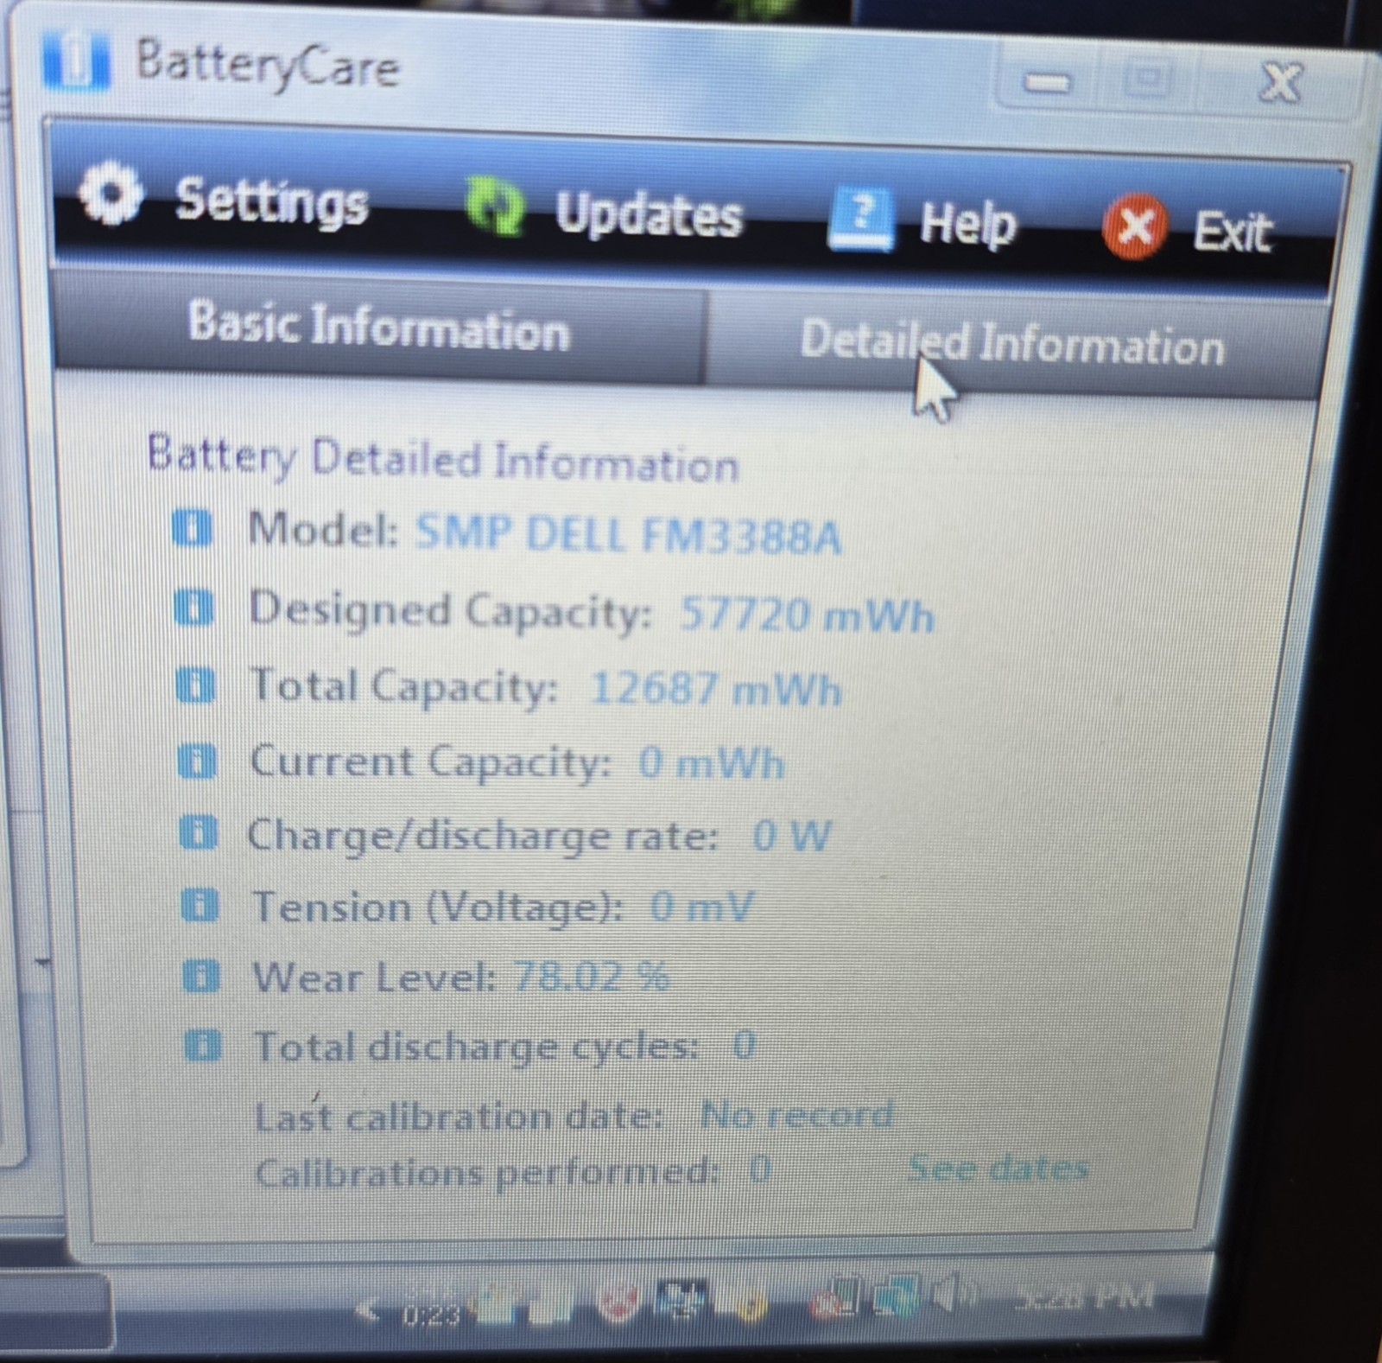Select designed capacity value 57720 mWh
Image resolution: width=1382 pixels, height=1363 pixels.
coord(807,615)
